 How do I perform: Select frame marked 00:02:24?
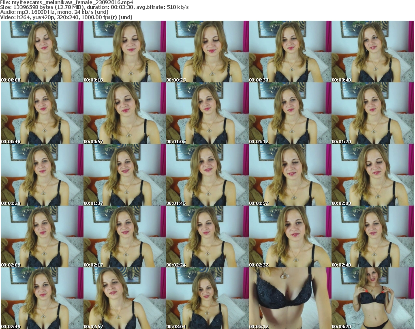(x=207, y=237)
